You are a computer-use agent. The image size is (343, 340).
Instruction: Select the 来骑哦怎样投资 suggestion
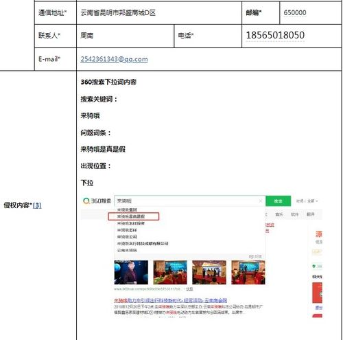click(130, 223)
